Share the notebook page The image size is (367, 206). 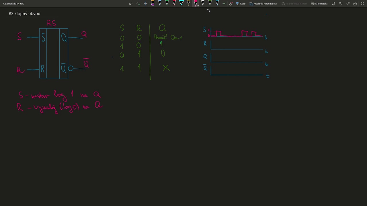coord(355,4)
